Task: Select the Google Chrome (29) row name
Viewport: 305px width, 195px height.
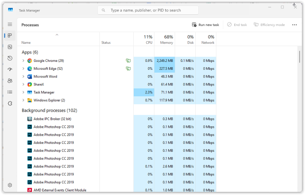Action: (49, 61)
